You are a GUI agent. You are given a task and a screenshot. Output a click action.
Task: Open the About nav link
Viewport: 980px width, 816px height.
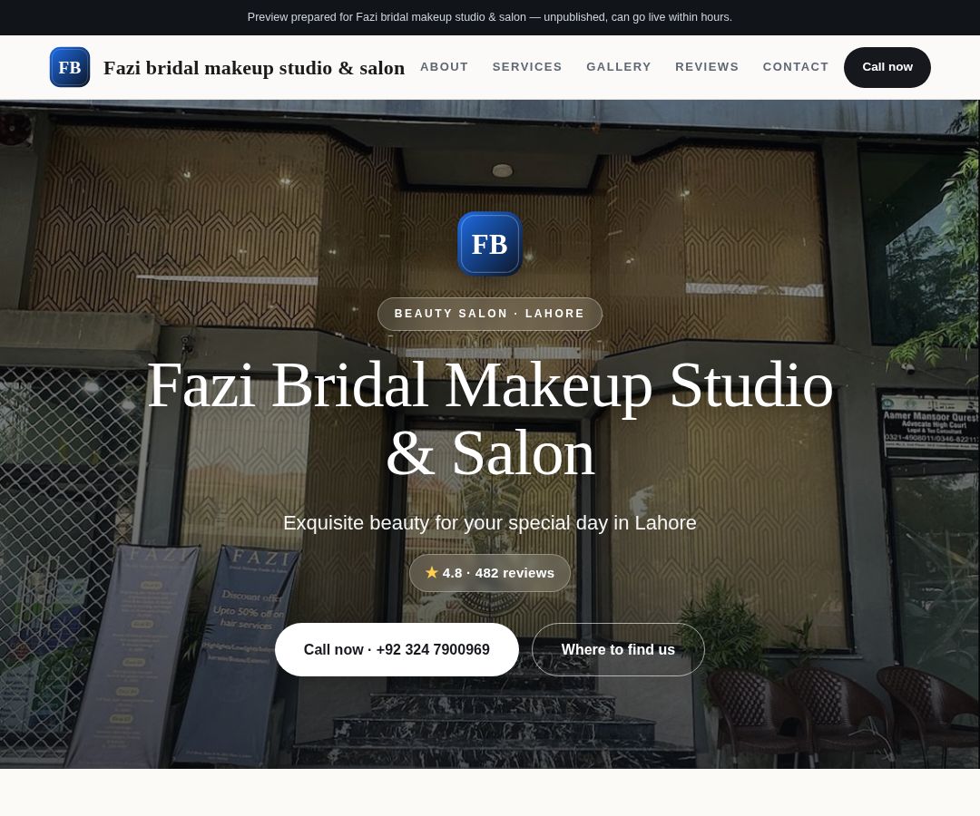444,67
